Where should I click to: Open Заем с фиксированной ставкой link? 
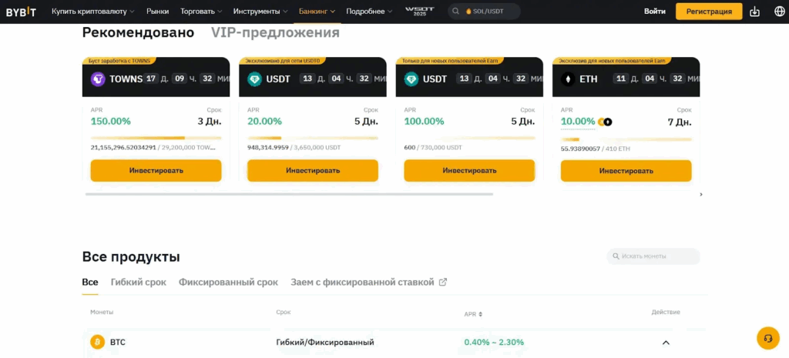pos(368,283)
